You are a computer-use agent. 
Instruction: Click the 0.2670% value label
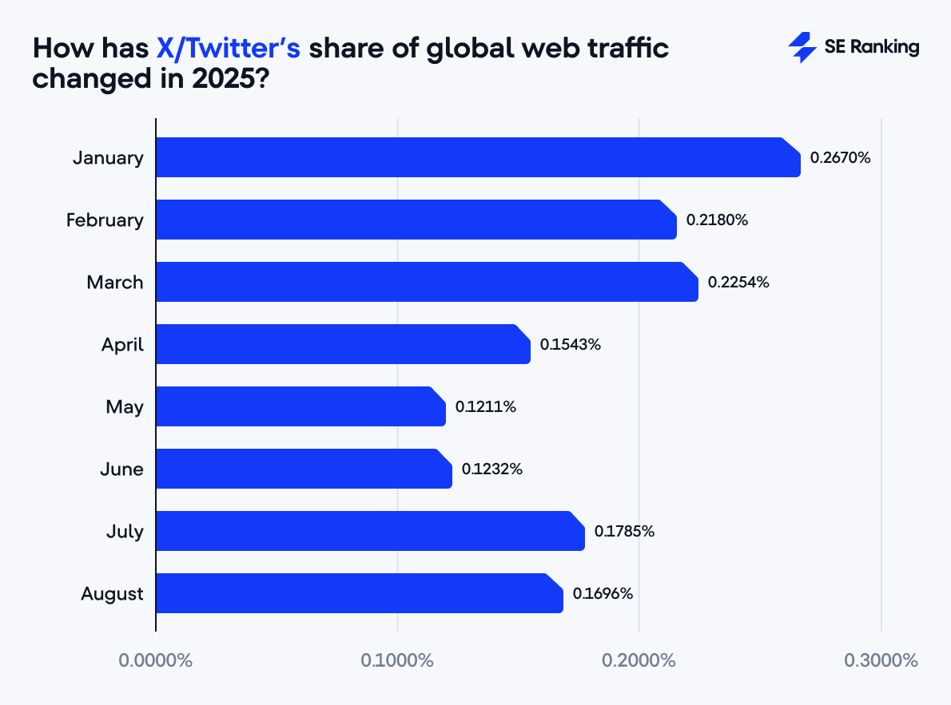point(840,157)
